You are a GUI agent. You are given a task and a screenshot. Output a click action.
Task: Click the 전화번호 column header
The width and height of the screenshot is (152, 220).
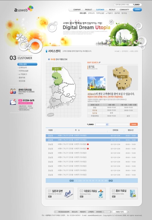coord(115,130)
